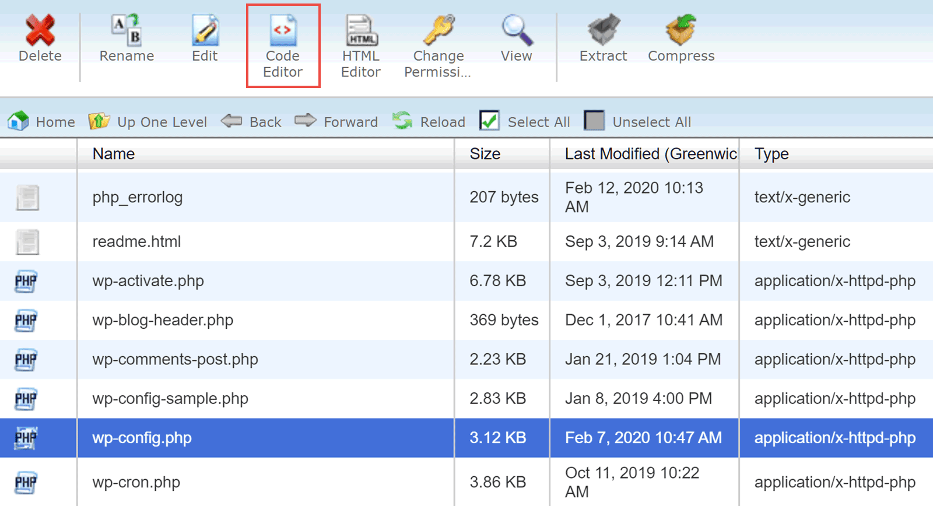The width and height of the screenshot is (933, 506).
Task: Click the wp-config.php PHP icon
Action: point(26,438)
